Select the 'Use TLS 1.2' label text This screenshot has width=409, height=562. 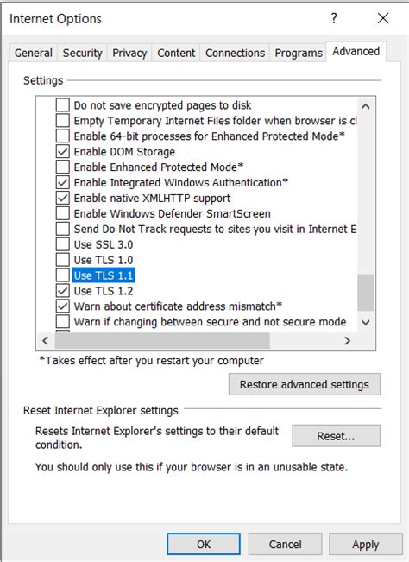104,291
